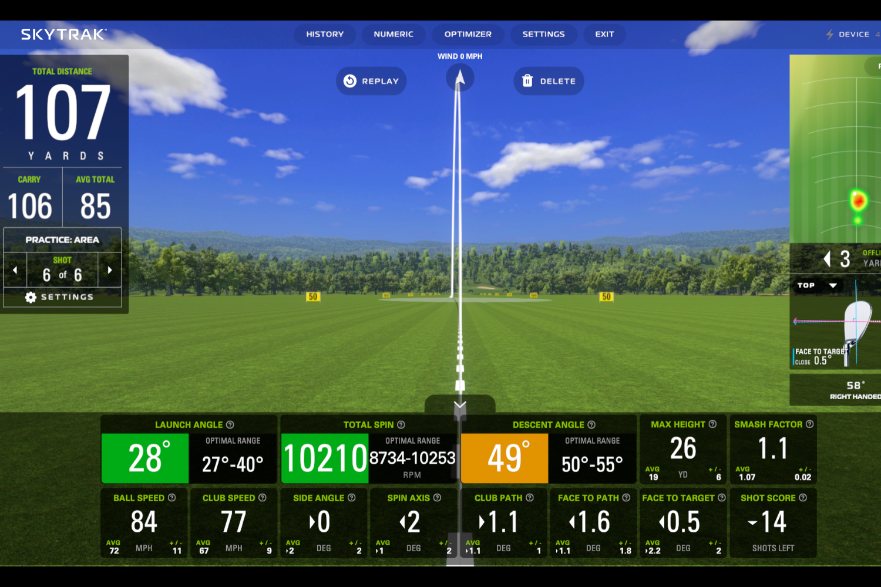Switch to the NUMERIC display
881x587 pixels.
pos(394,34)
